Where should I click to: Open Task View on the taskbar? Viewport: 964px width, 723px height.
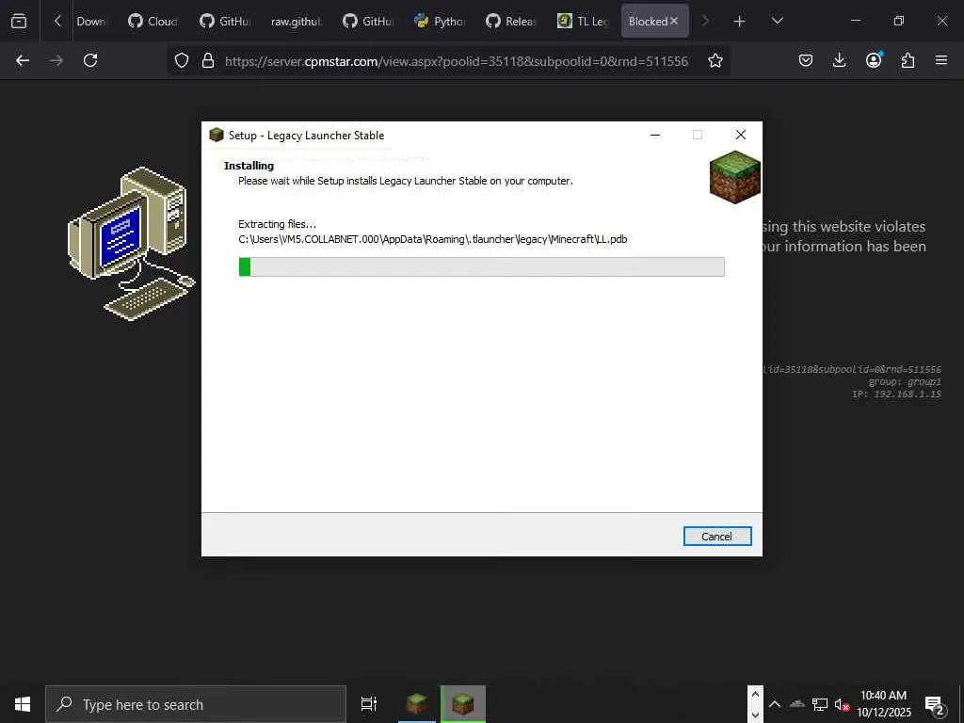(x=369, y=704)
